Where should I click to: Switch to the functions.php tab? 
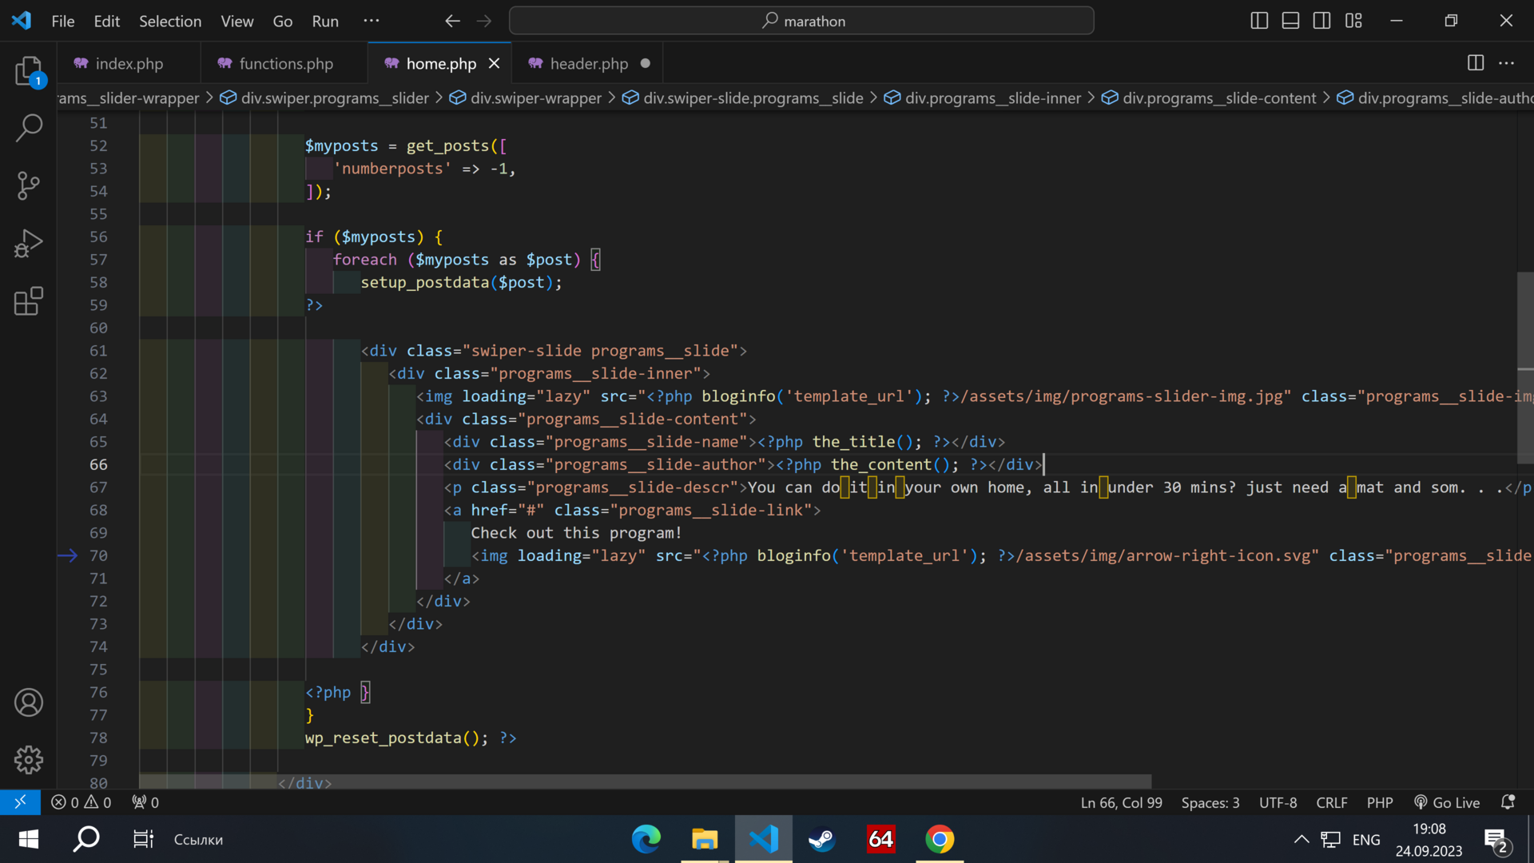pos(286,63)
